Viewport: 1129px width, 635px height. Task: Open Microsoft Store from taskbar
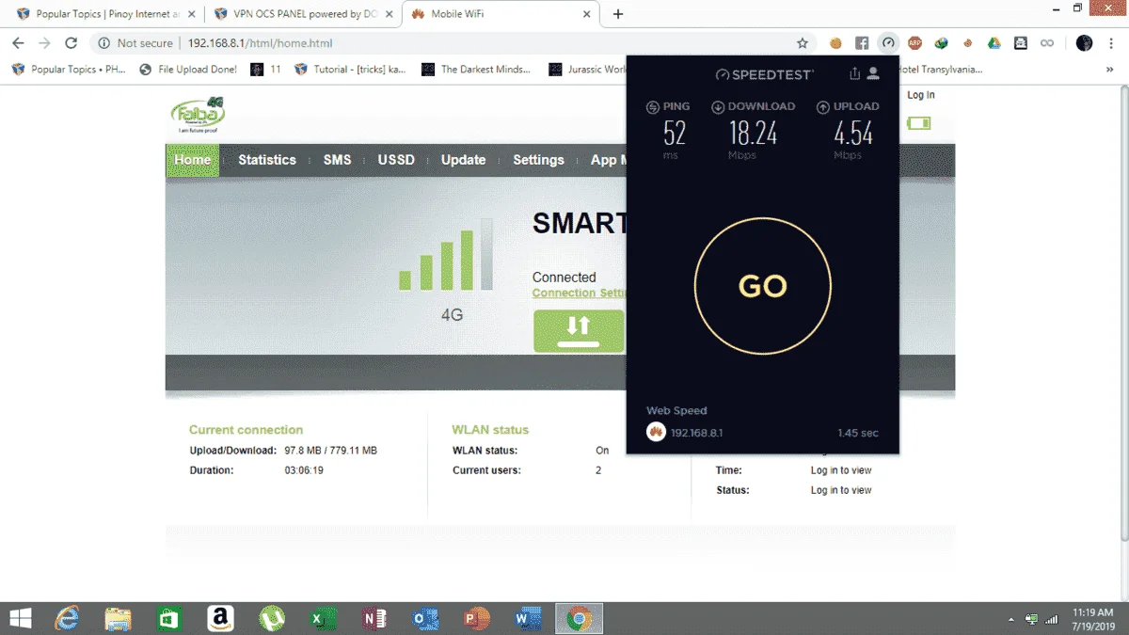pyautogui.click(x=168, y=618)
